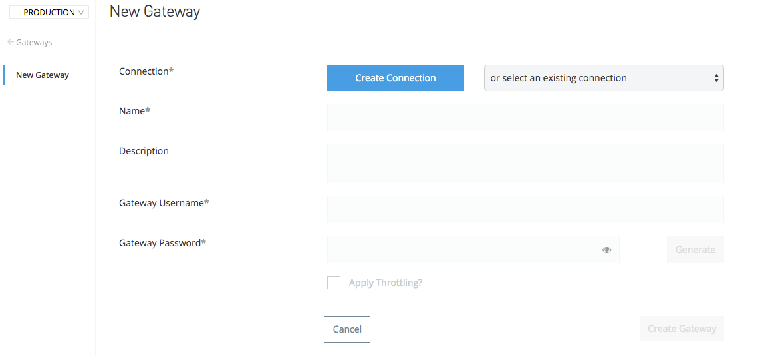The image size is (766, 356).
Task: Click the Gateway Username label
Action: pyautogui.click(x=164, y=203)
